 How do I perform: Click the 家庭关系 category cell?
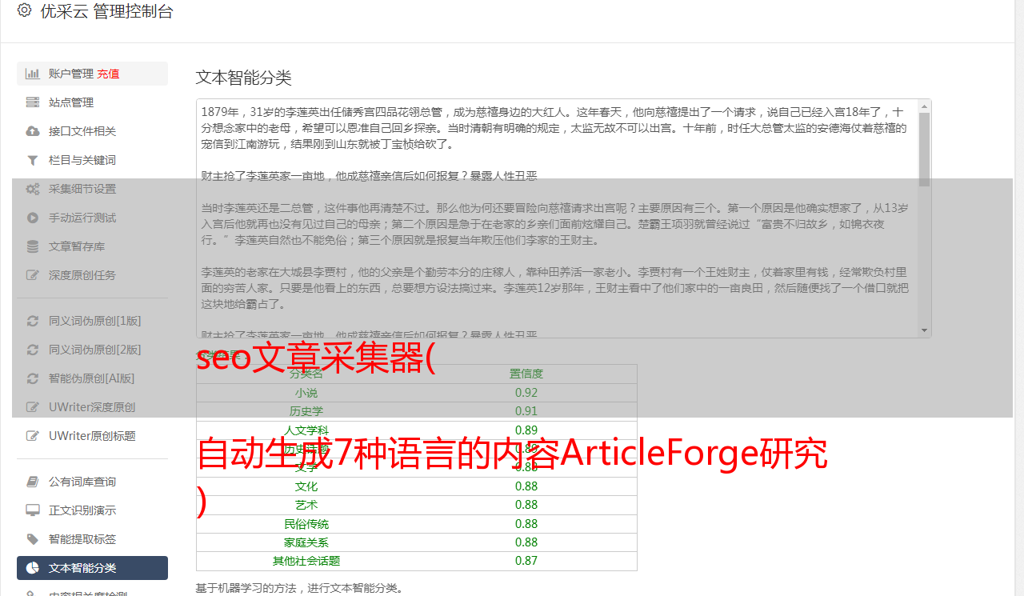coord(306,542)
